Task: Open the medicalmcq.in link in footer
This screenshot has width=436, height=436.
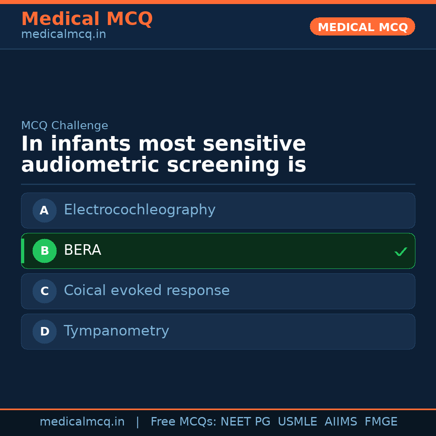Action: click(82, 422)
